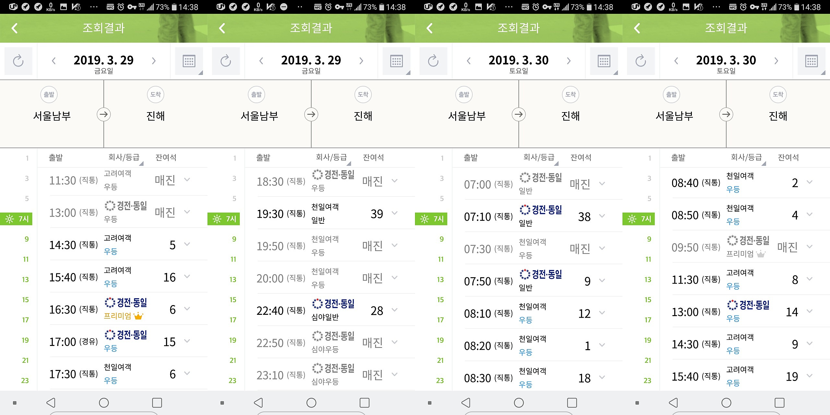The width and height of the screenshot is (830, 415).
Task: Expand the 08:20 천일여객 row with 1 seat
Action: (602, 345)
